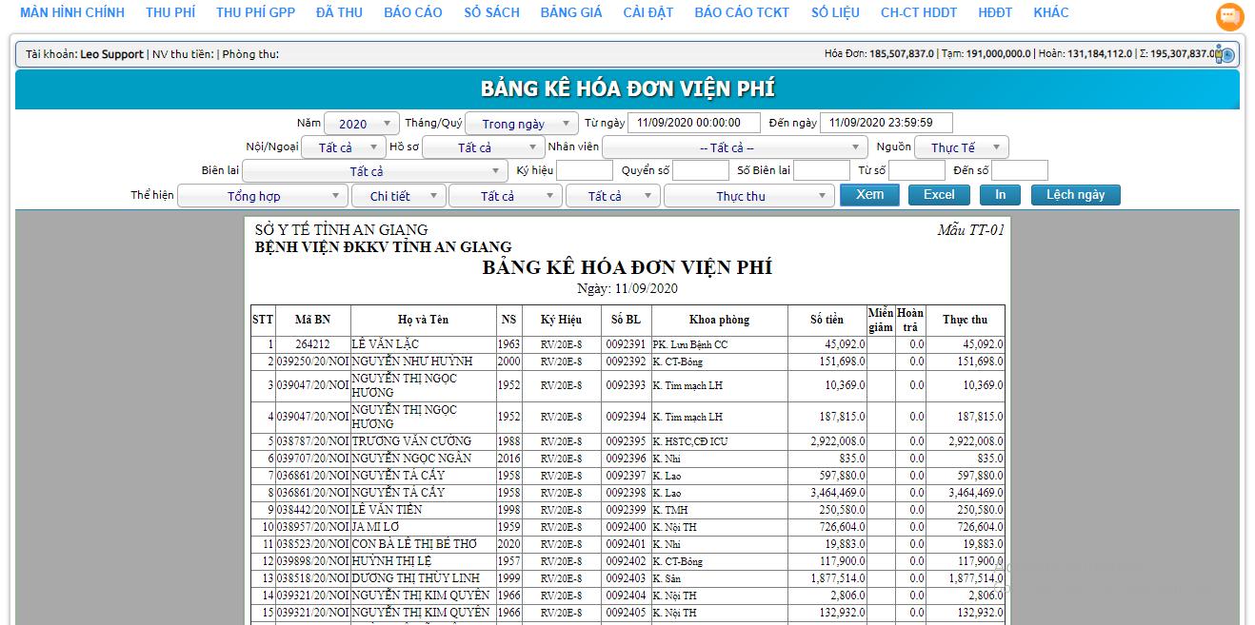Click the Lệch ngày button
The image size is (1255, 625).
point(1076,195)
